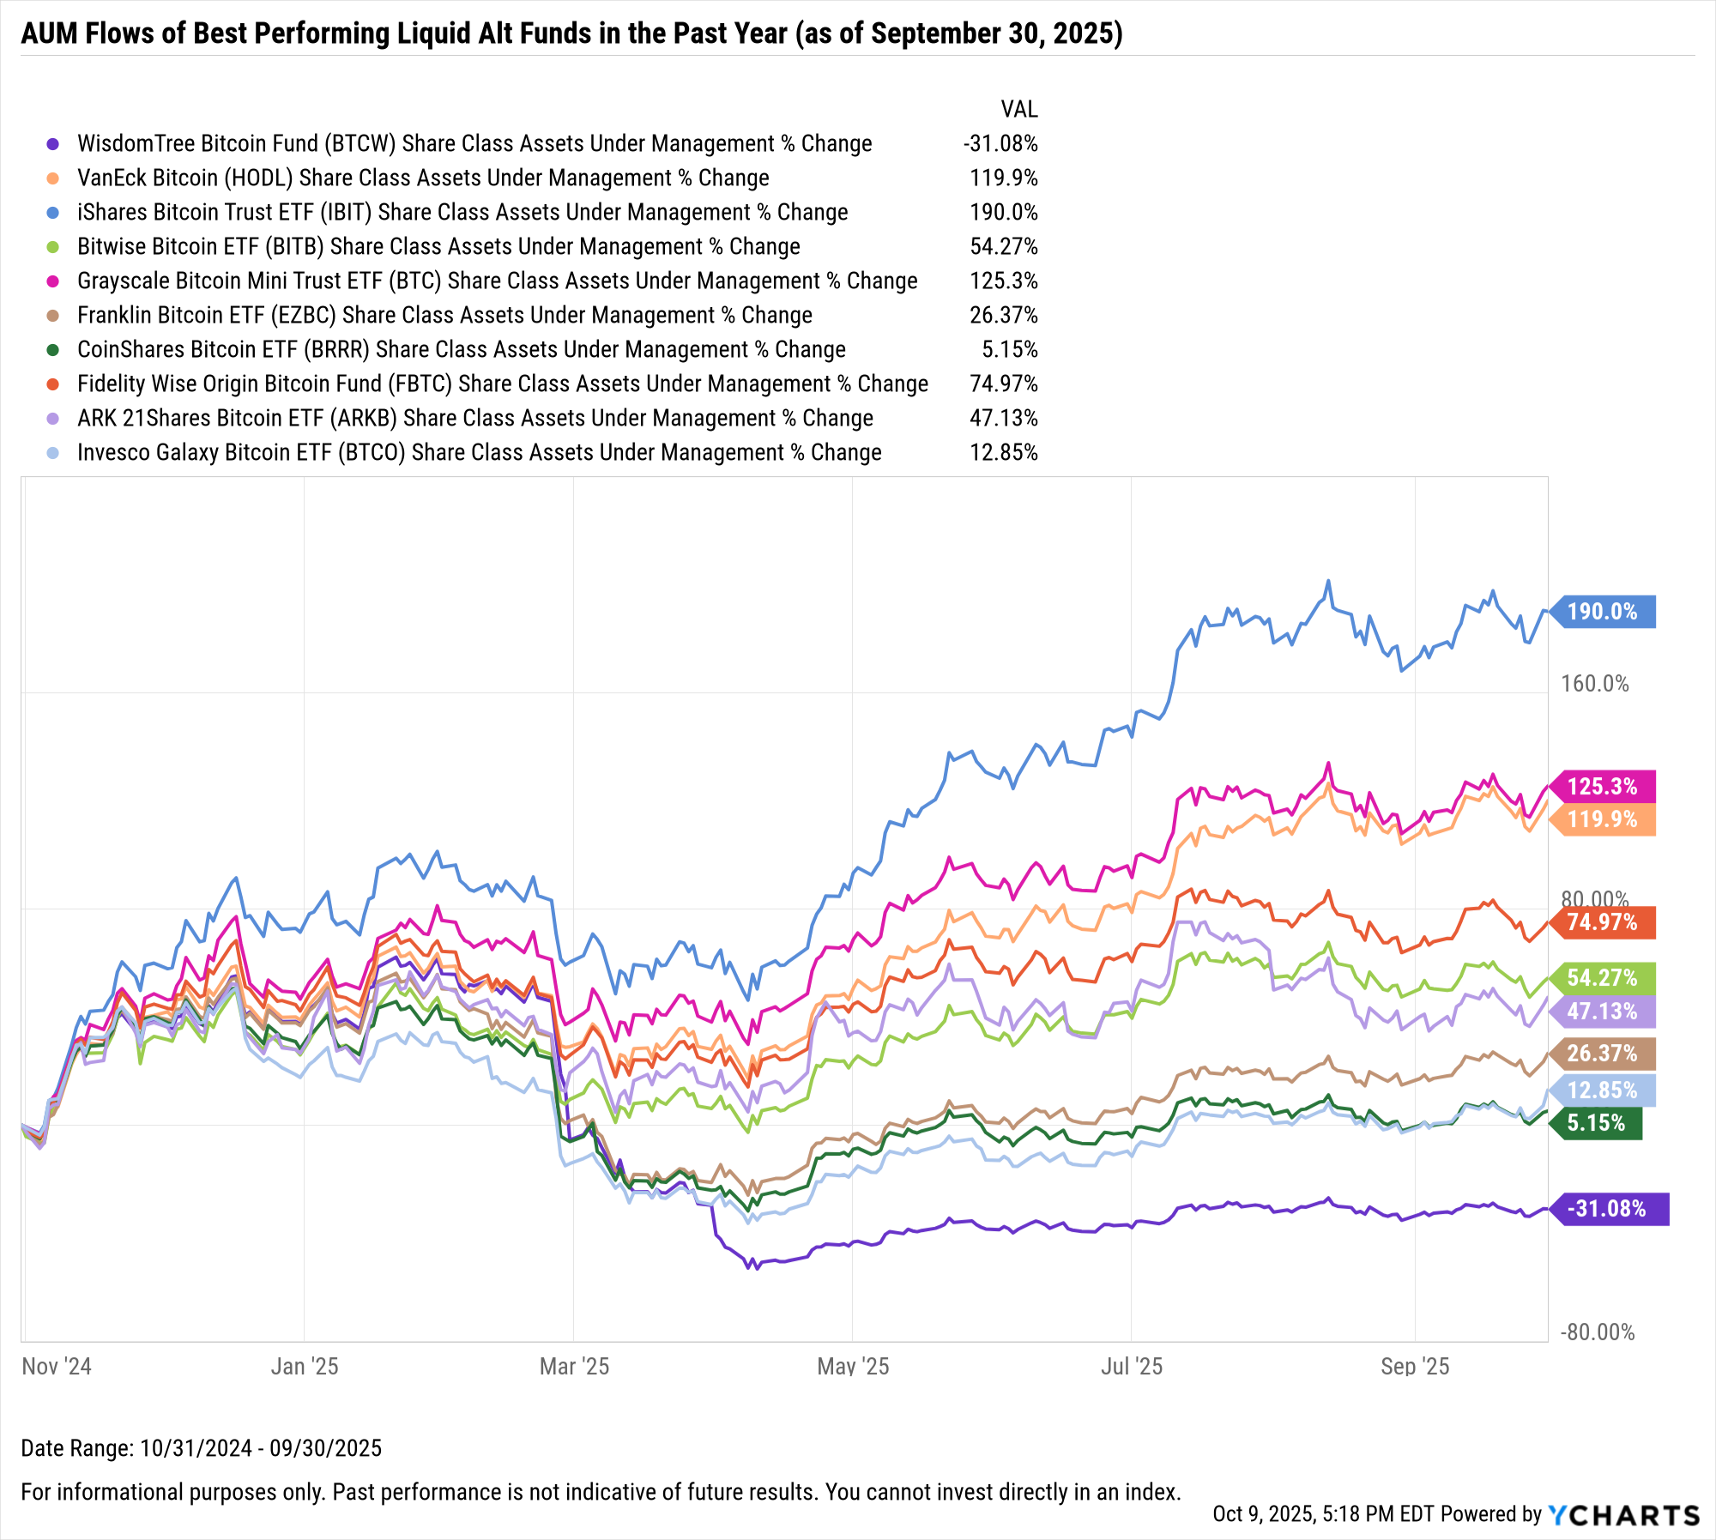
Task: Select Invesco Galaxy Bitcoin ETF legend label
Action: pyautogui.click(x=479, y=453)
